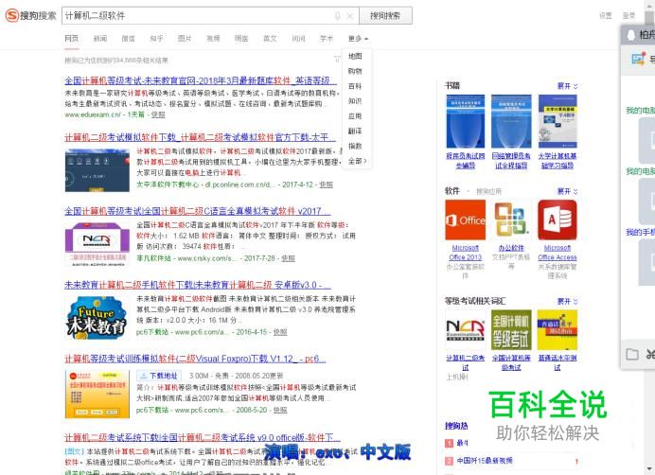
Task: Switch to the 英文 tab
Action: tap(270, 39)
